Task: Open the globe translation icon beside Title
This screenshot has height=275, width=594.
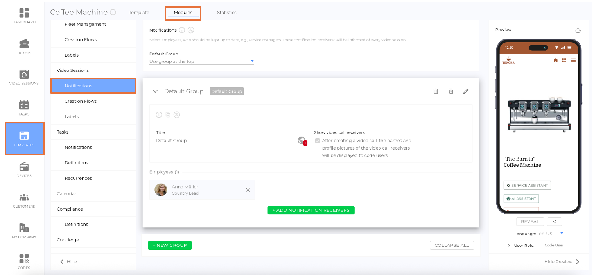Action: pyautogui.click(x=301, y=141)
